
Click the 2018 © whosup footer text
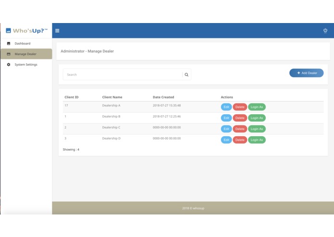click(x=193, y=208)
